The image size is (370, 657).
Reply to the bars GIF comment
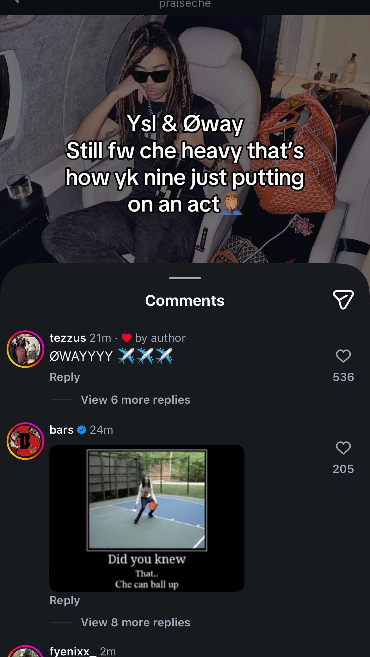pyautogui.click(x=65, y=600)
